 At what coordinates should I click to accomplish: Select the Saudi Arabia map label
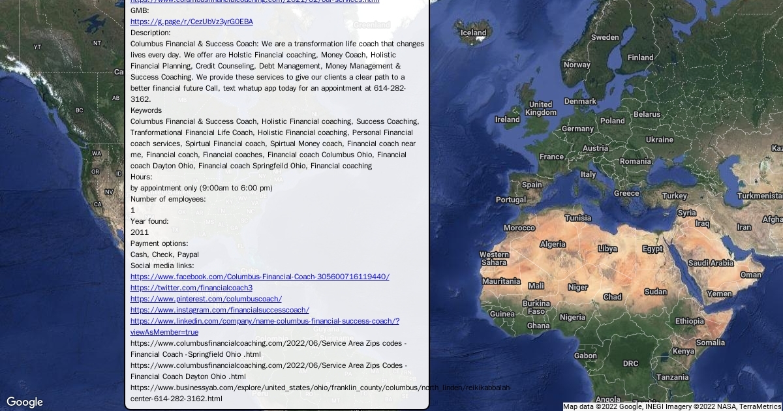tap(711, 263)
